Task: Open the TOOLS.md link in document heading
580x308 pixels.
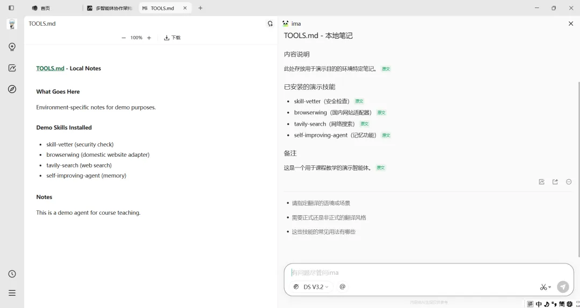Action: pyautogui.click(x=50, y=68)
